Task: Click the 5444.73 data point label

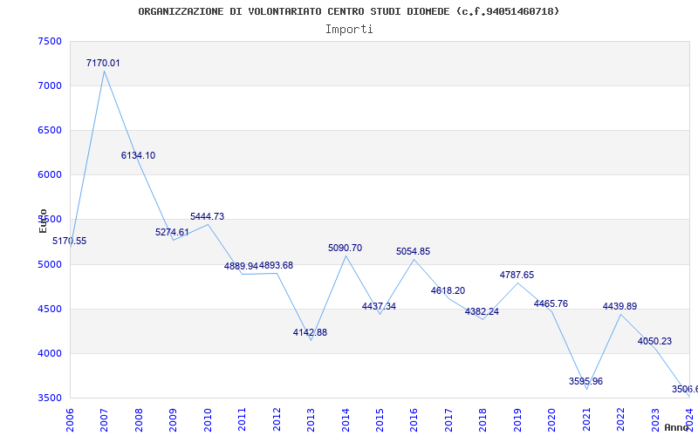Action: [207, 217]
